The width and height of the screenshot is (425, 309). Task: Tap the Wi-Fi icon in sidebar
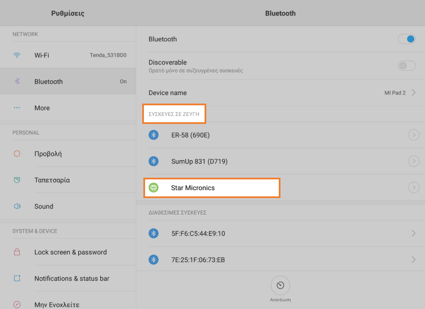click(17, 55)
